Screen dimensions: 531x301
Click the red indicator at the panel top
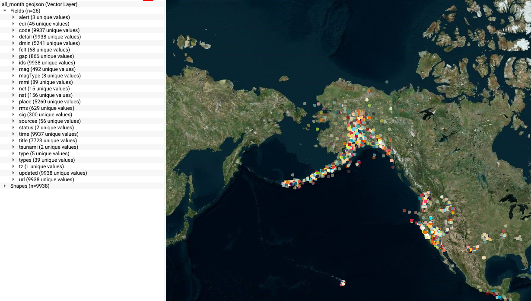148,0
